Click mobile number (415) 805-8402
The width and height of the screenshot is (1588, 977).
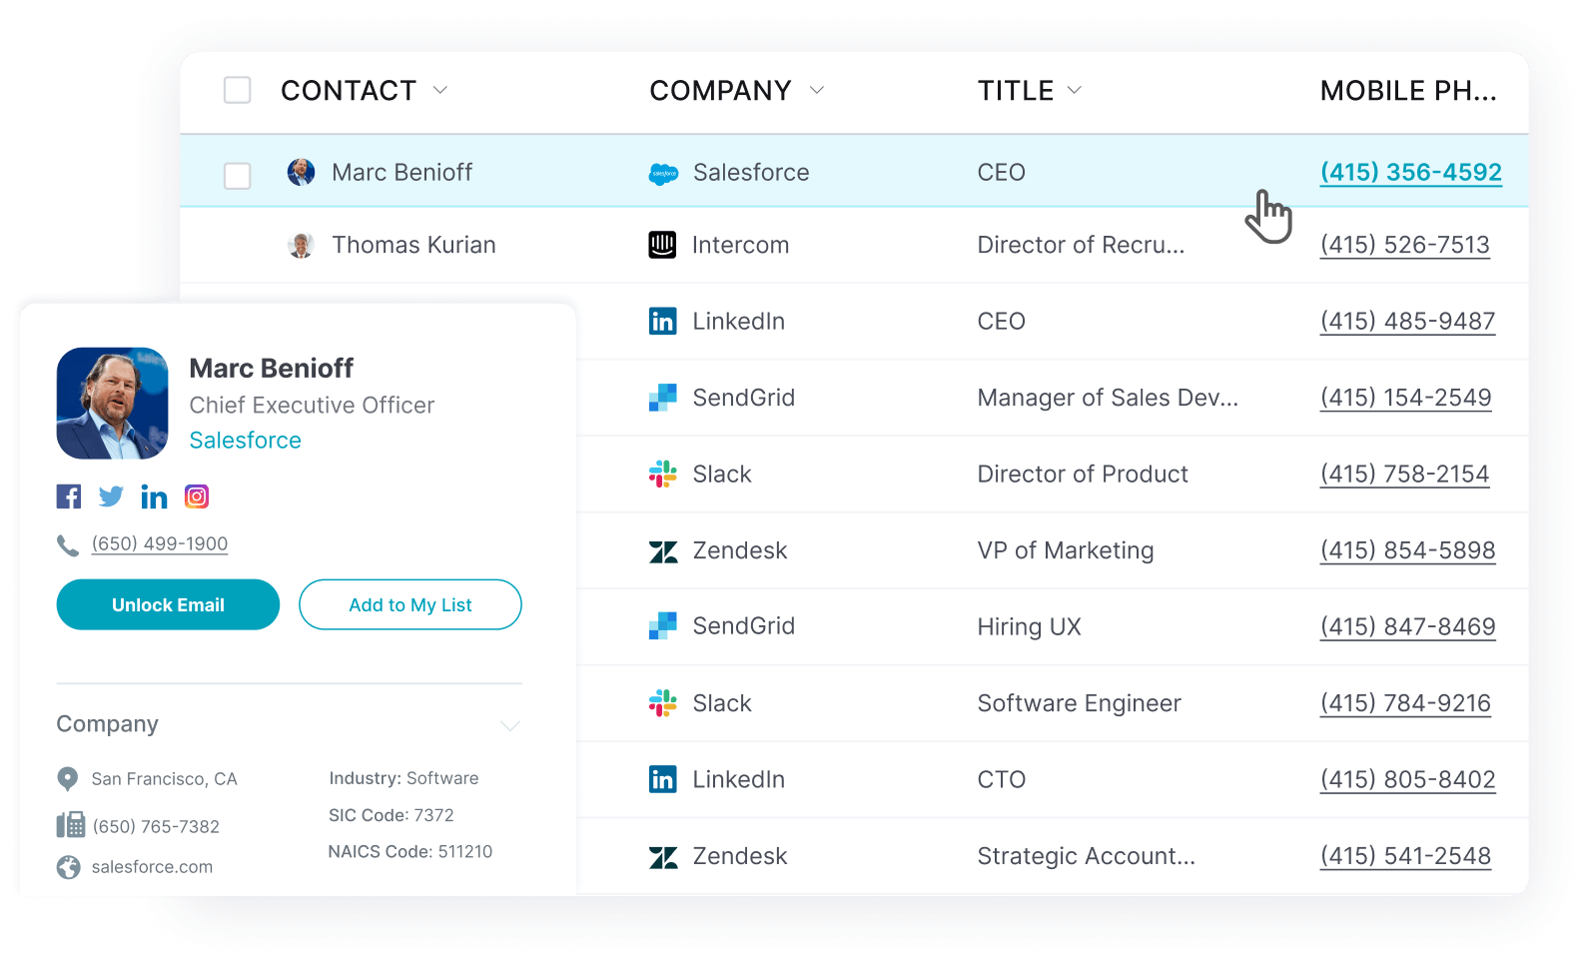tap(1407, 779)
